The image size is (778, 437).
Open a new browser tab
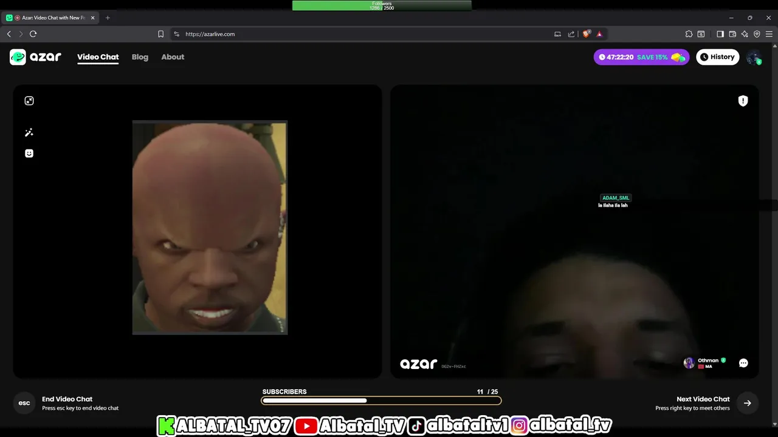pyautogui.click(x=108, y=18)
